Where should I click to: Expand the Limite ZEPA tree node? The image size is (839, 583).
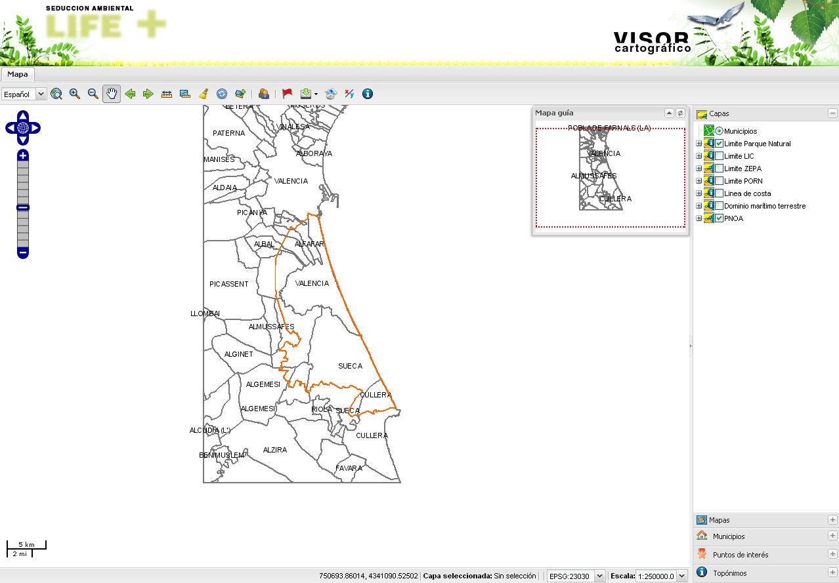coord(699,168)
